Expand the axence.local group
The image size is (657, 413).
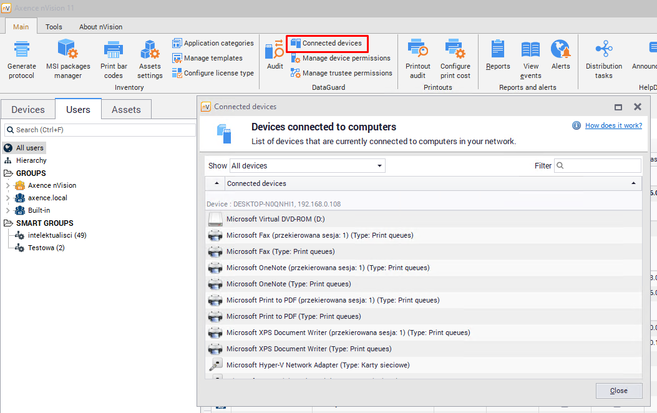pos(7,198)
